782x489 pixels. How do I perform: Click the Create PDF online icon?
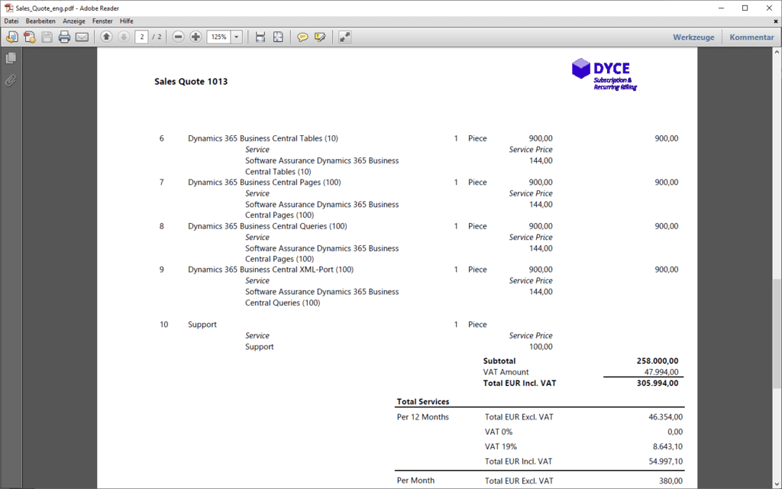point(12,37)
